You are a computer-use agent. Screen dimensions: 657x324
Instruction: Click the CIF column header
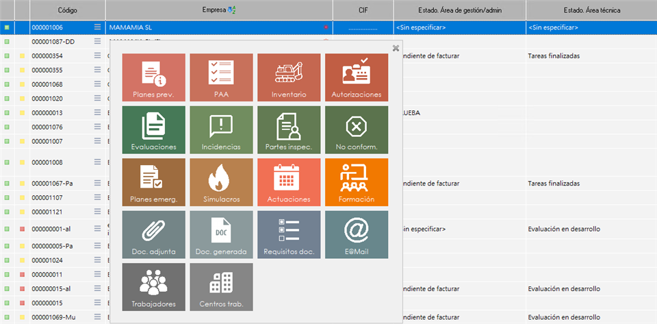[363, 10]
